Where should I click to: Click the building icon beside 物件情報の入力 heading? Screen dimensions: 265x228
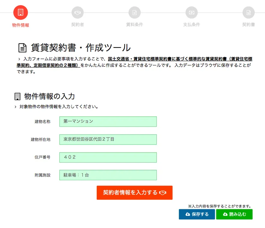point(17,96)
